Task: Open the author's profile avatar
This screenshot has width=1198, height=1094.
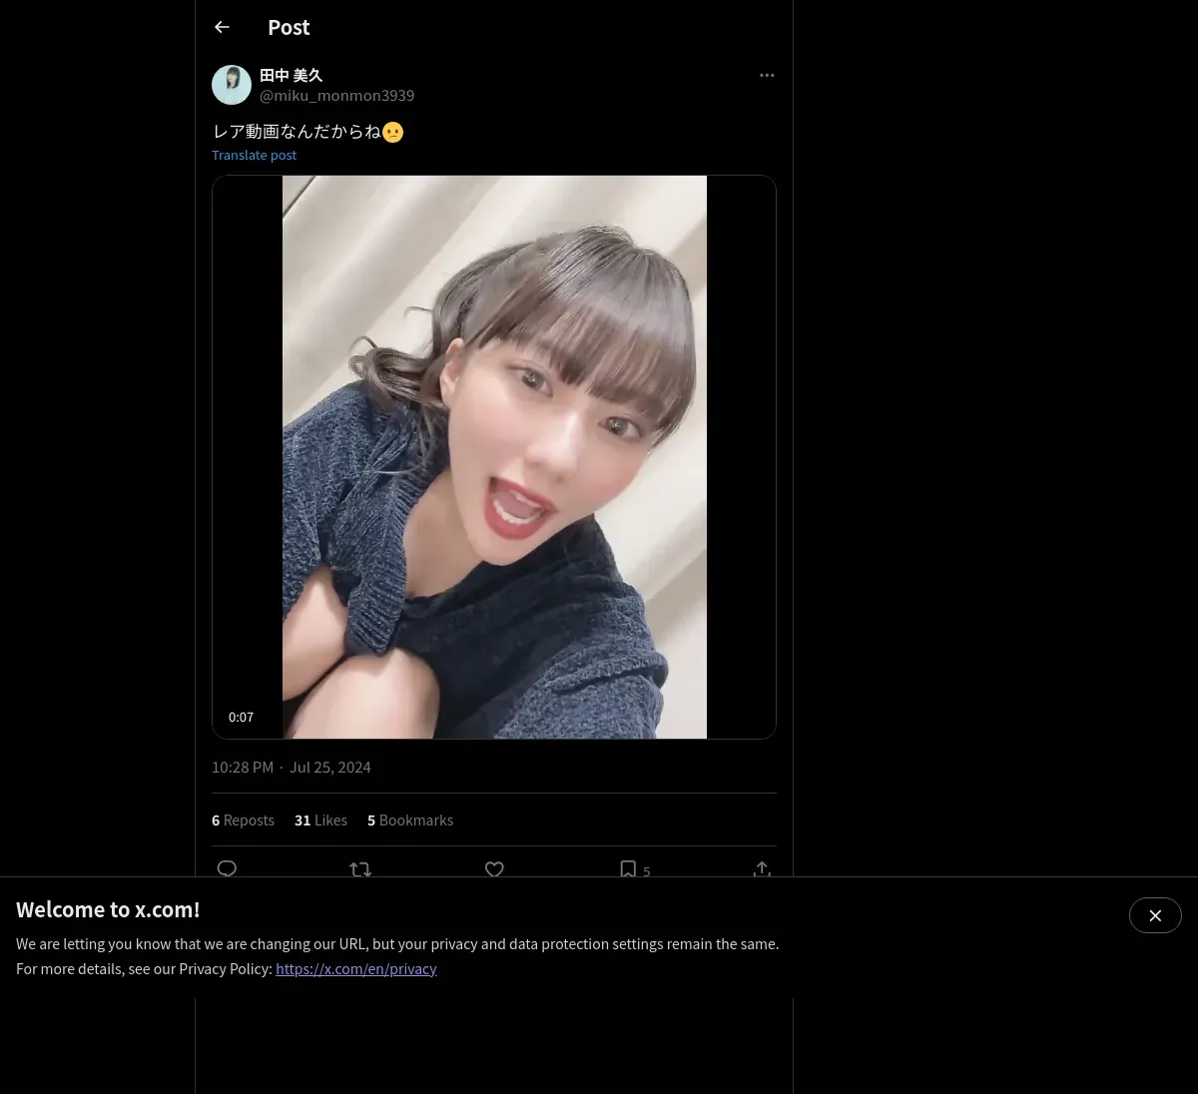Action: (x=232, y=85)
